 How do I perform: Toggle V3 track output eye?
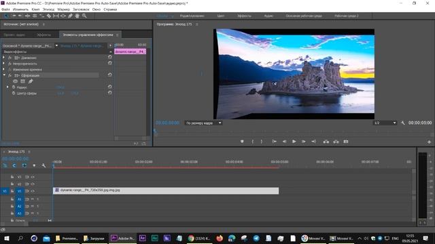33,177
